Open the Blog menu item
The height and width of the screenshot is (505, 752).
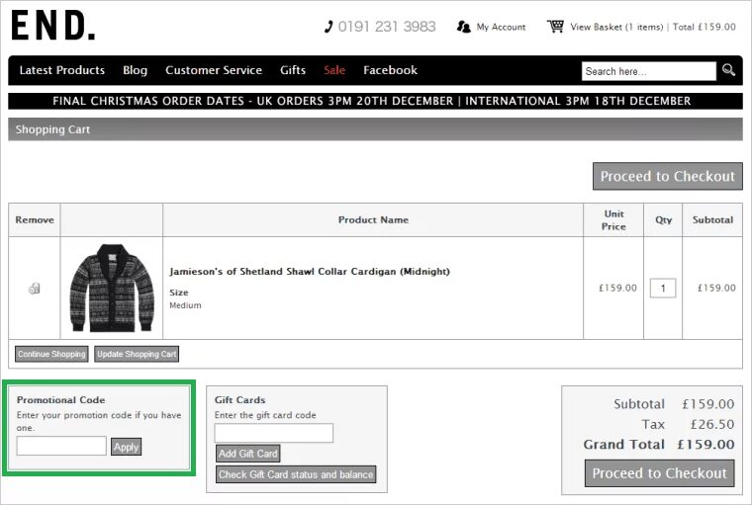click(x=135, y=70)
